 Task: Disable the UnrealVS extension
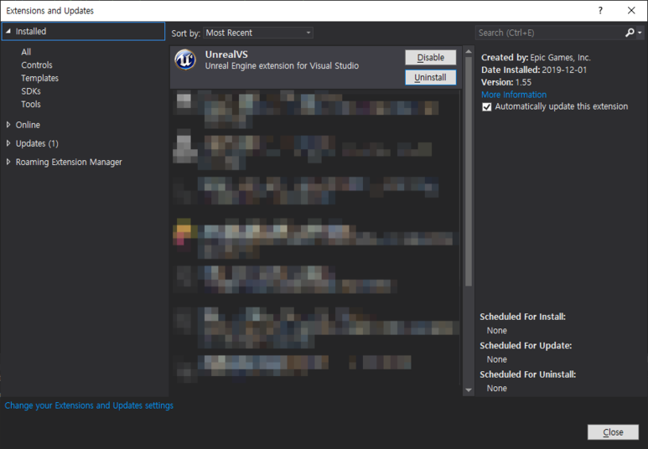431,58
